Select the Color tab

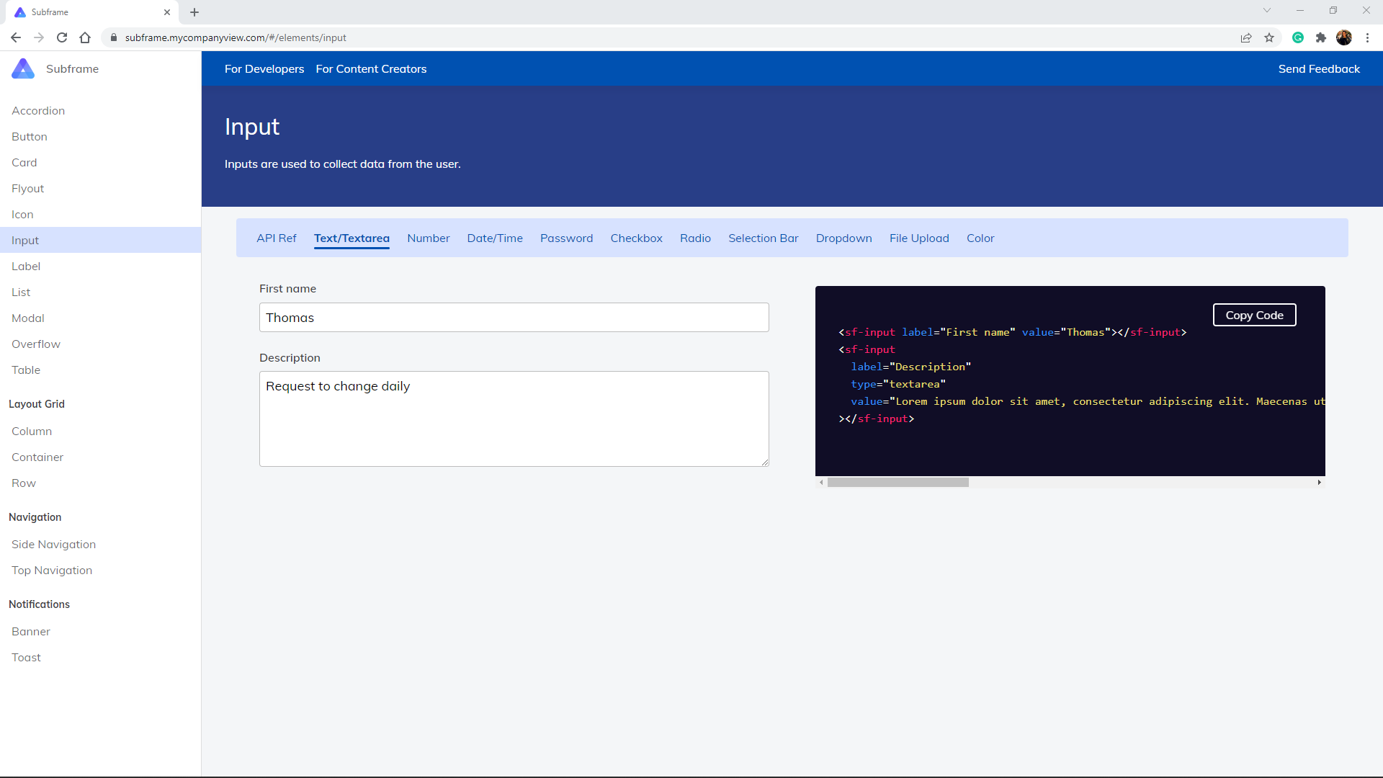980,238
